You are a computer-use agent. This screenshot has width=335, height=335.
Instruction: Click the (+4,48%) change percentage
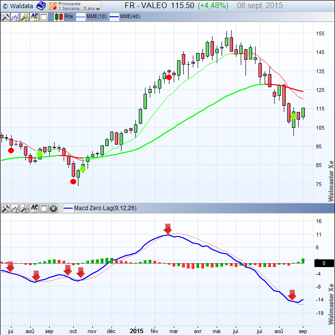pos(213,6)
